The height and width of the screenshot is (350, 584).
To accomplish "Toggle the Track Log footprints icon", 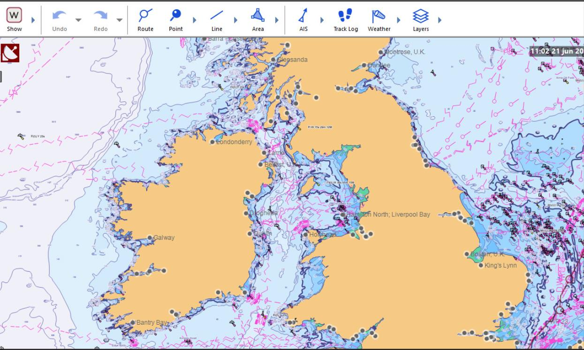I will click(x=346, y=19).
